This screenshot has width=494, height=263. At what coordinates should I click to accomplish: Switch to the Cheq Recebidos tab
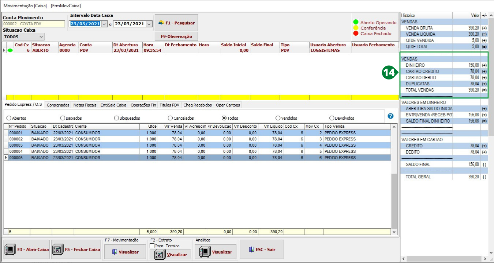[198, 105]
